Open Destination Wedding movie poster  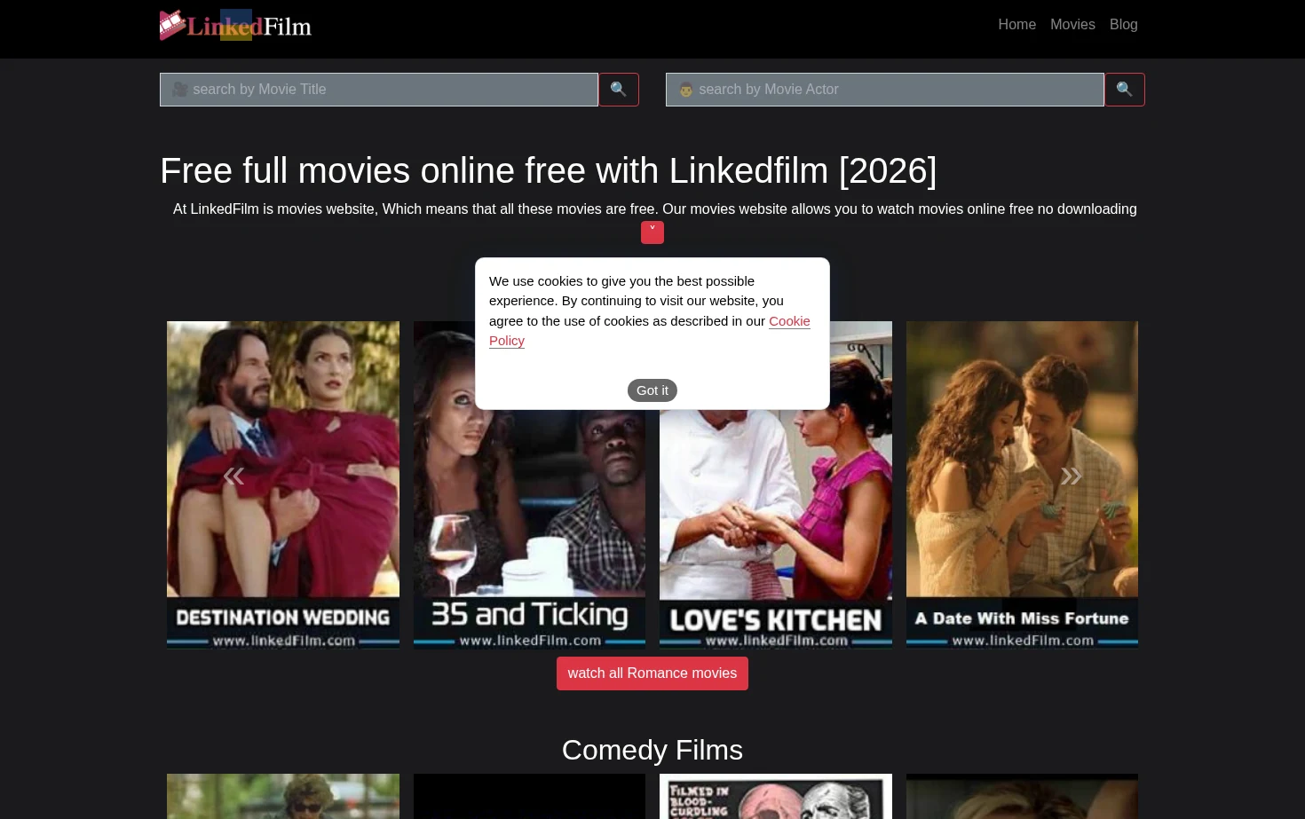point(283,484)
